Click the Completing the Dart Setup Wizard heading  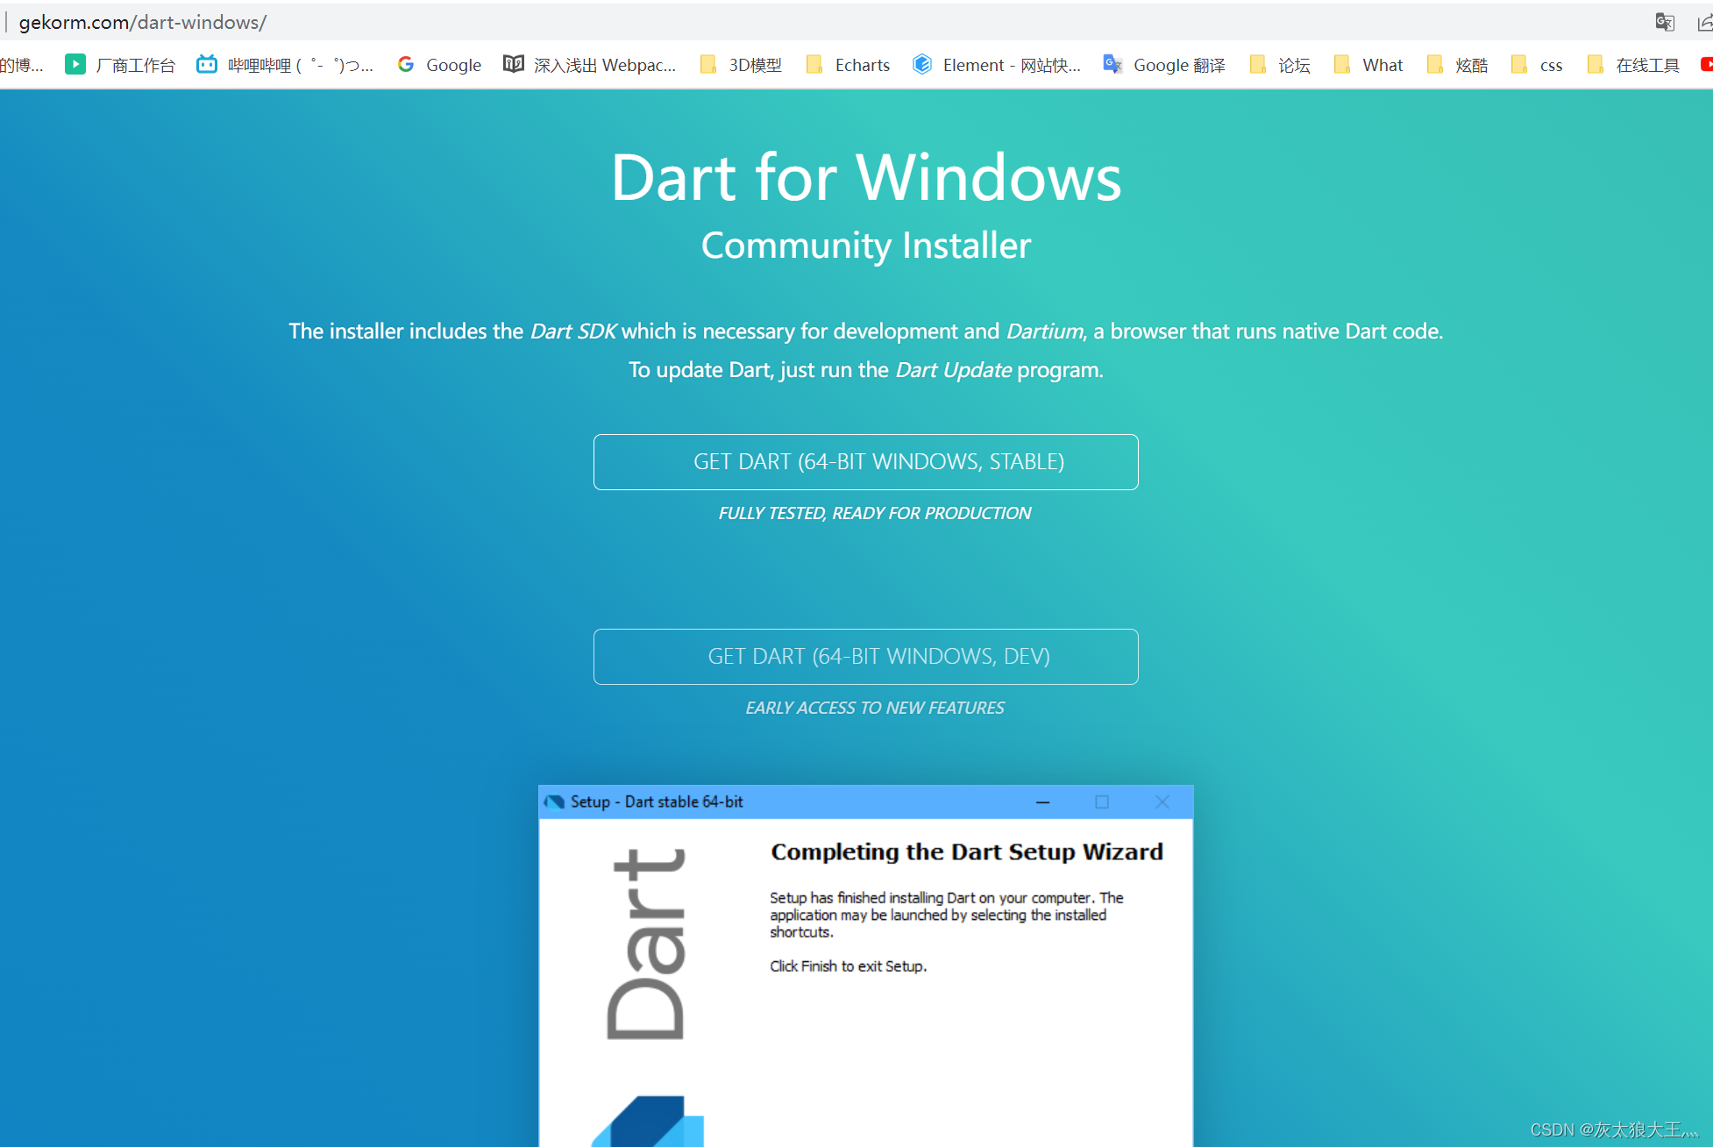(967, 851)
